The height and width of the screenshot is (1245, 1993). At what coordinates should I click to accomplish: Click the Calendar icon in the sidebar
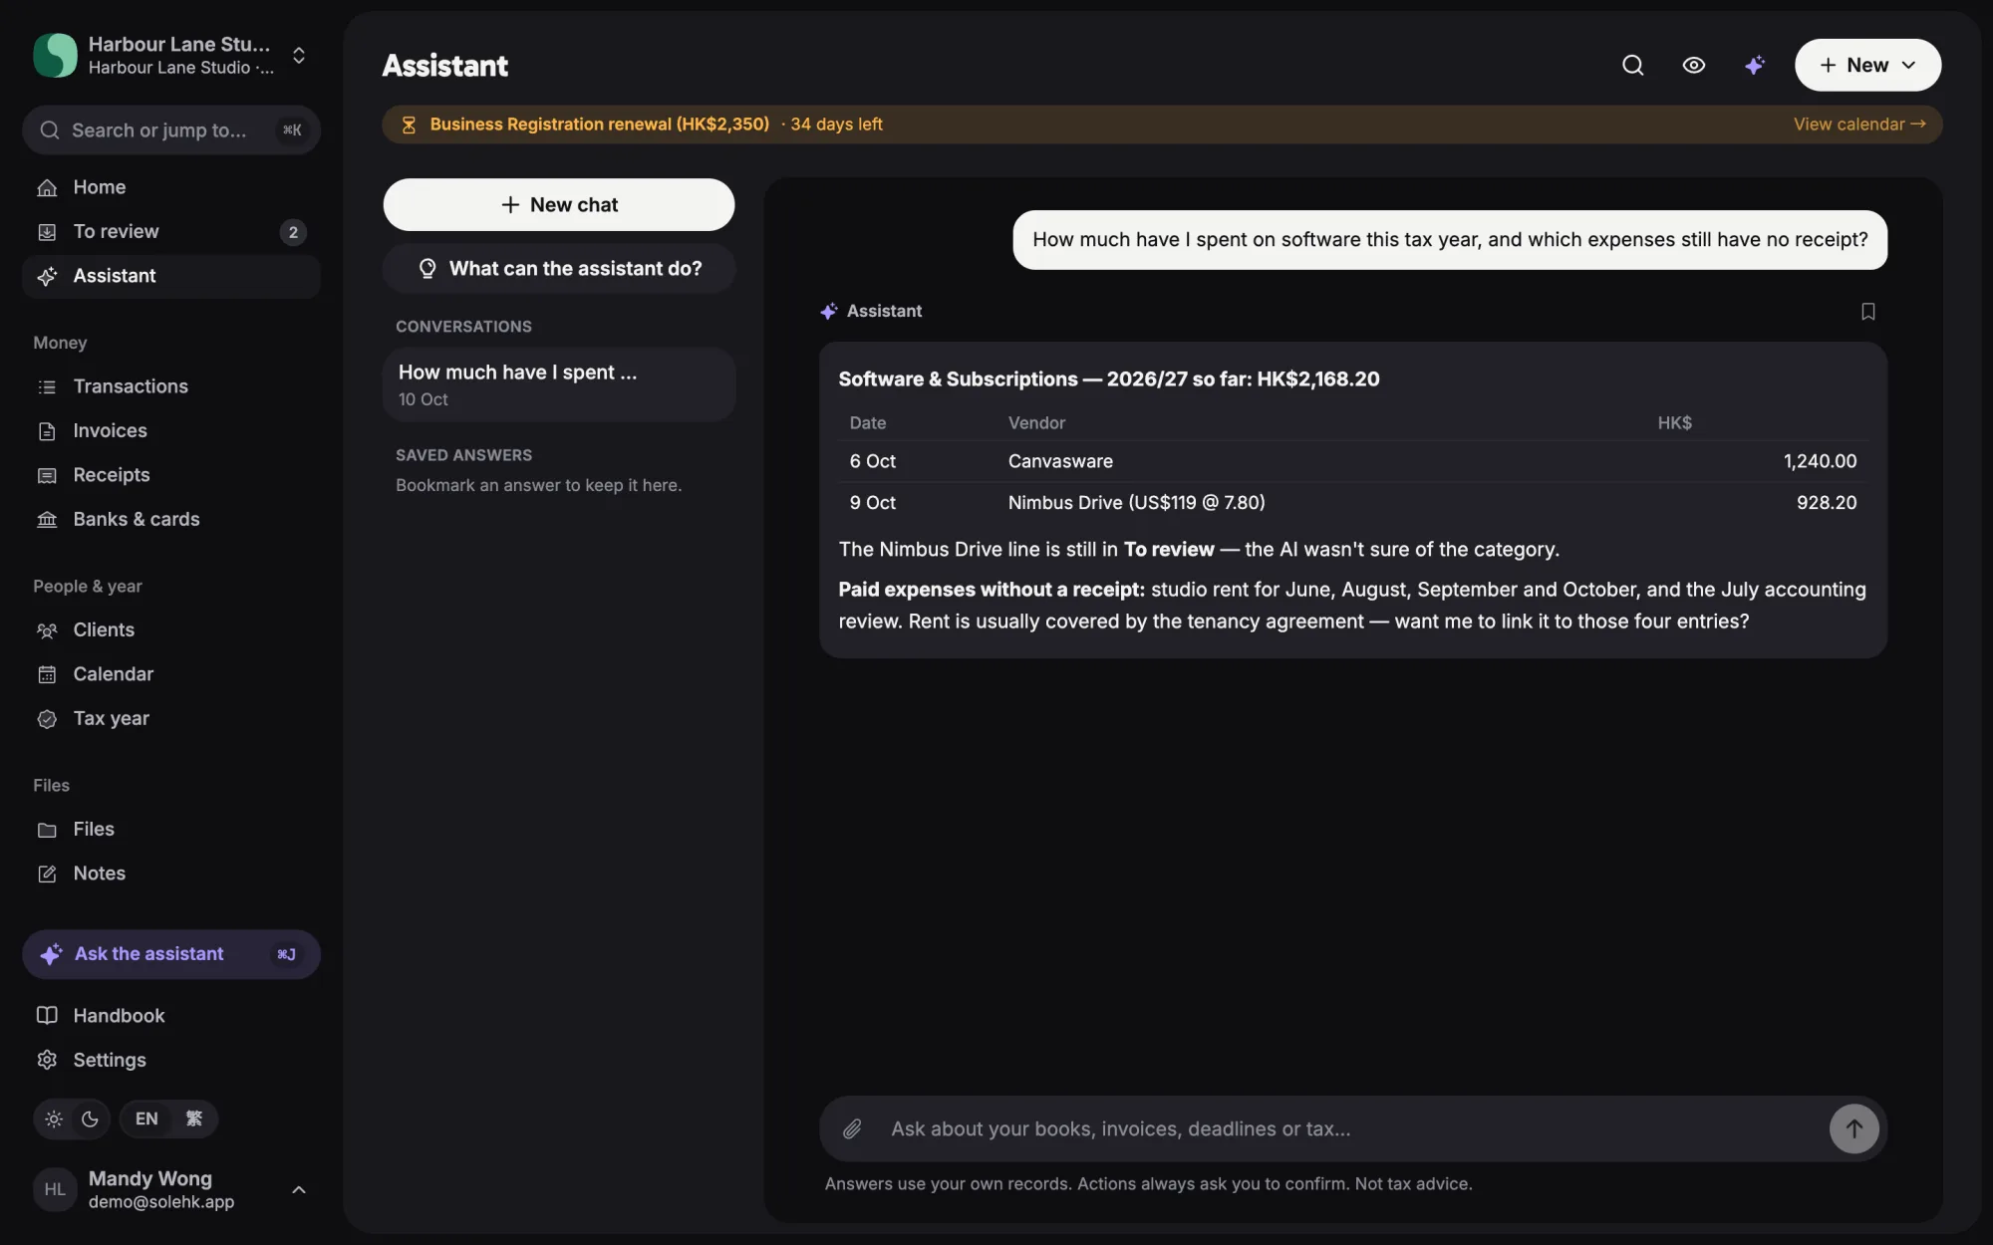point(47,674)
